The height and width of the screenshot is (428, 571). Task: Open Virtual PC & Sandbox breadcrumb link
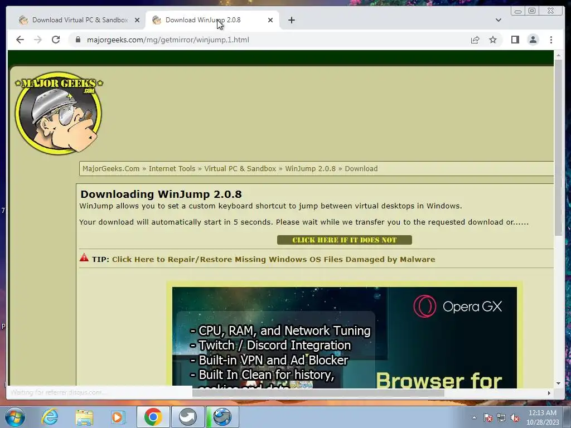240,168
